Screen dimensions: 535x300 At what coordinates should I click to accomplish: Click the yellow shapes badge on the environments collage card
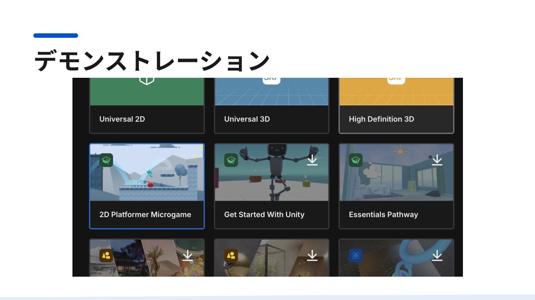pyautogui.click(x=106, y=256)
